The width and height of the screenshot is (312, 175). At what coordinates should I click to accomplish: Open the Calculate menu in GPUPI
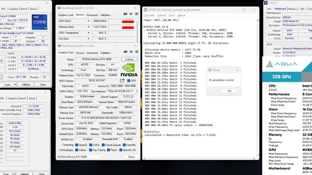[149, 15]
